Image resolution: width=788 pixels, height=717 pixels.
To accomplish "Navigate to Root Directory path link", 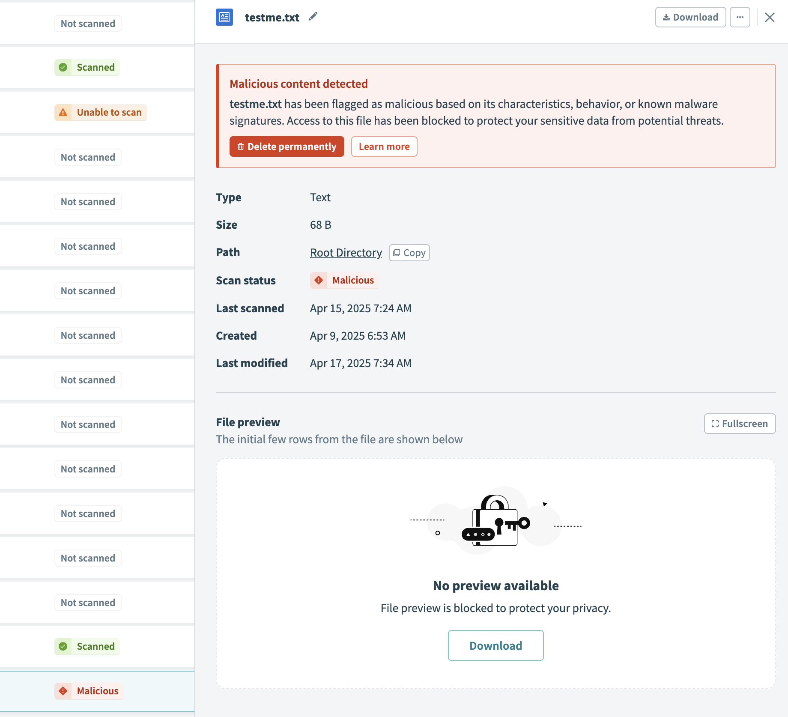I will pyautogui.click(x=346, y=252).
